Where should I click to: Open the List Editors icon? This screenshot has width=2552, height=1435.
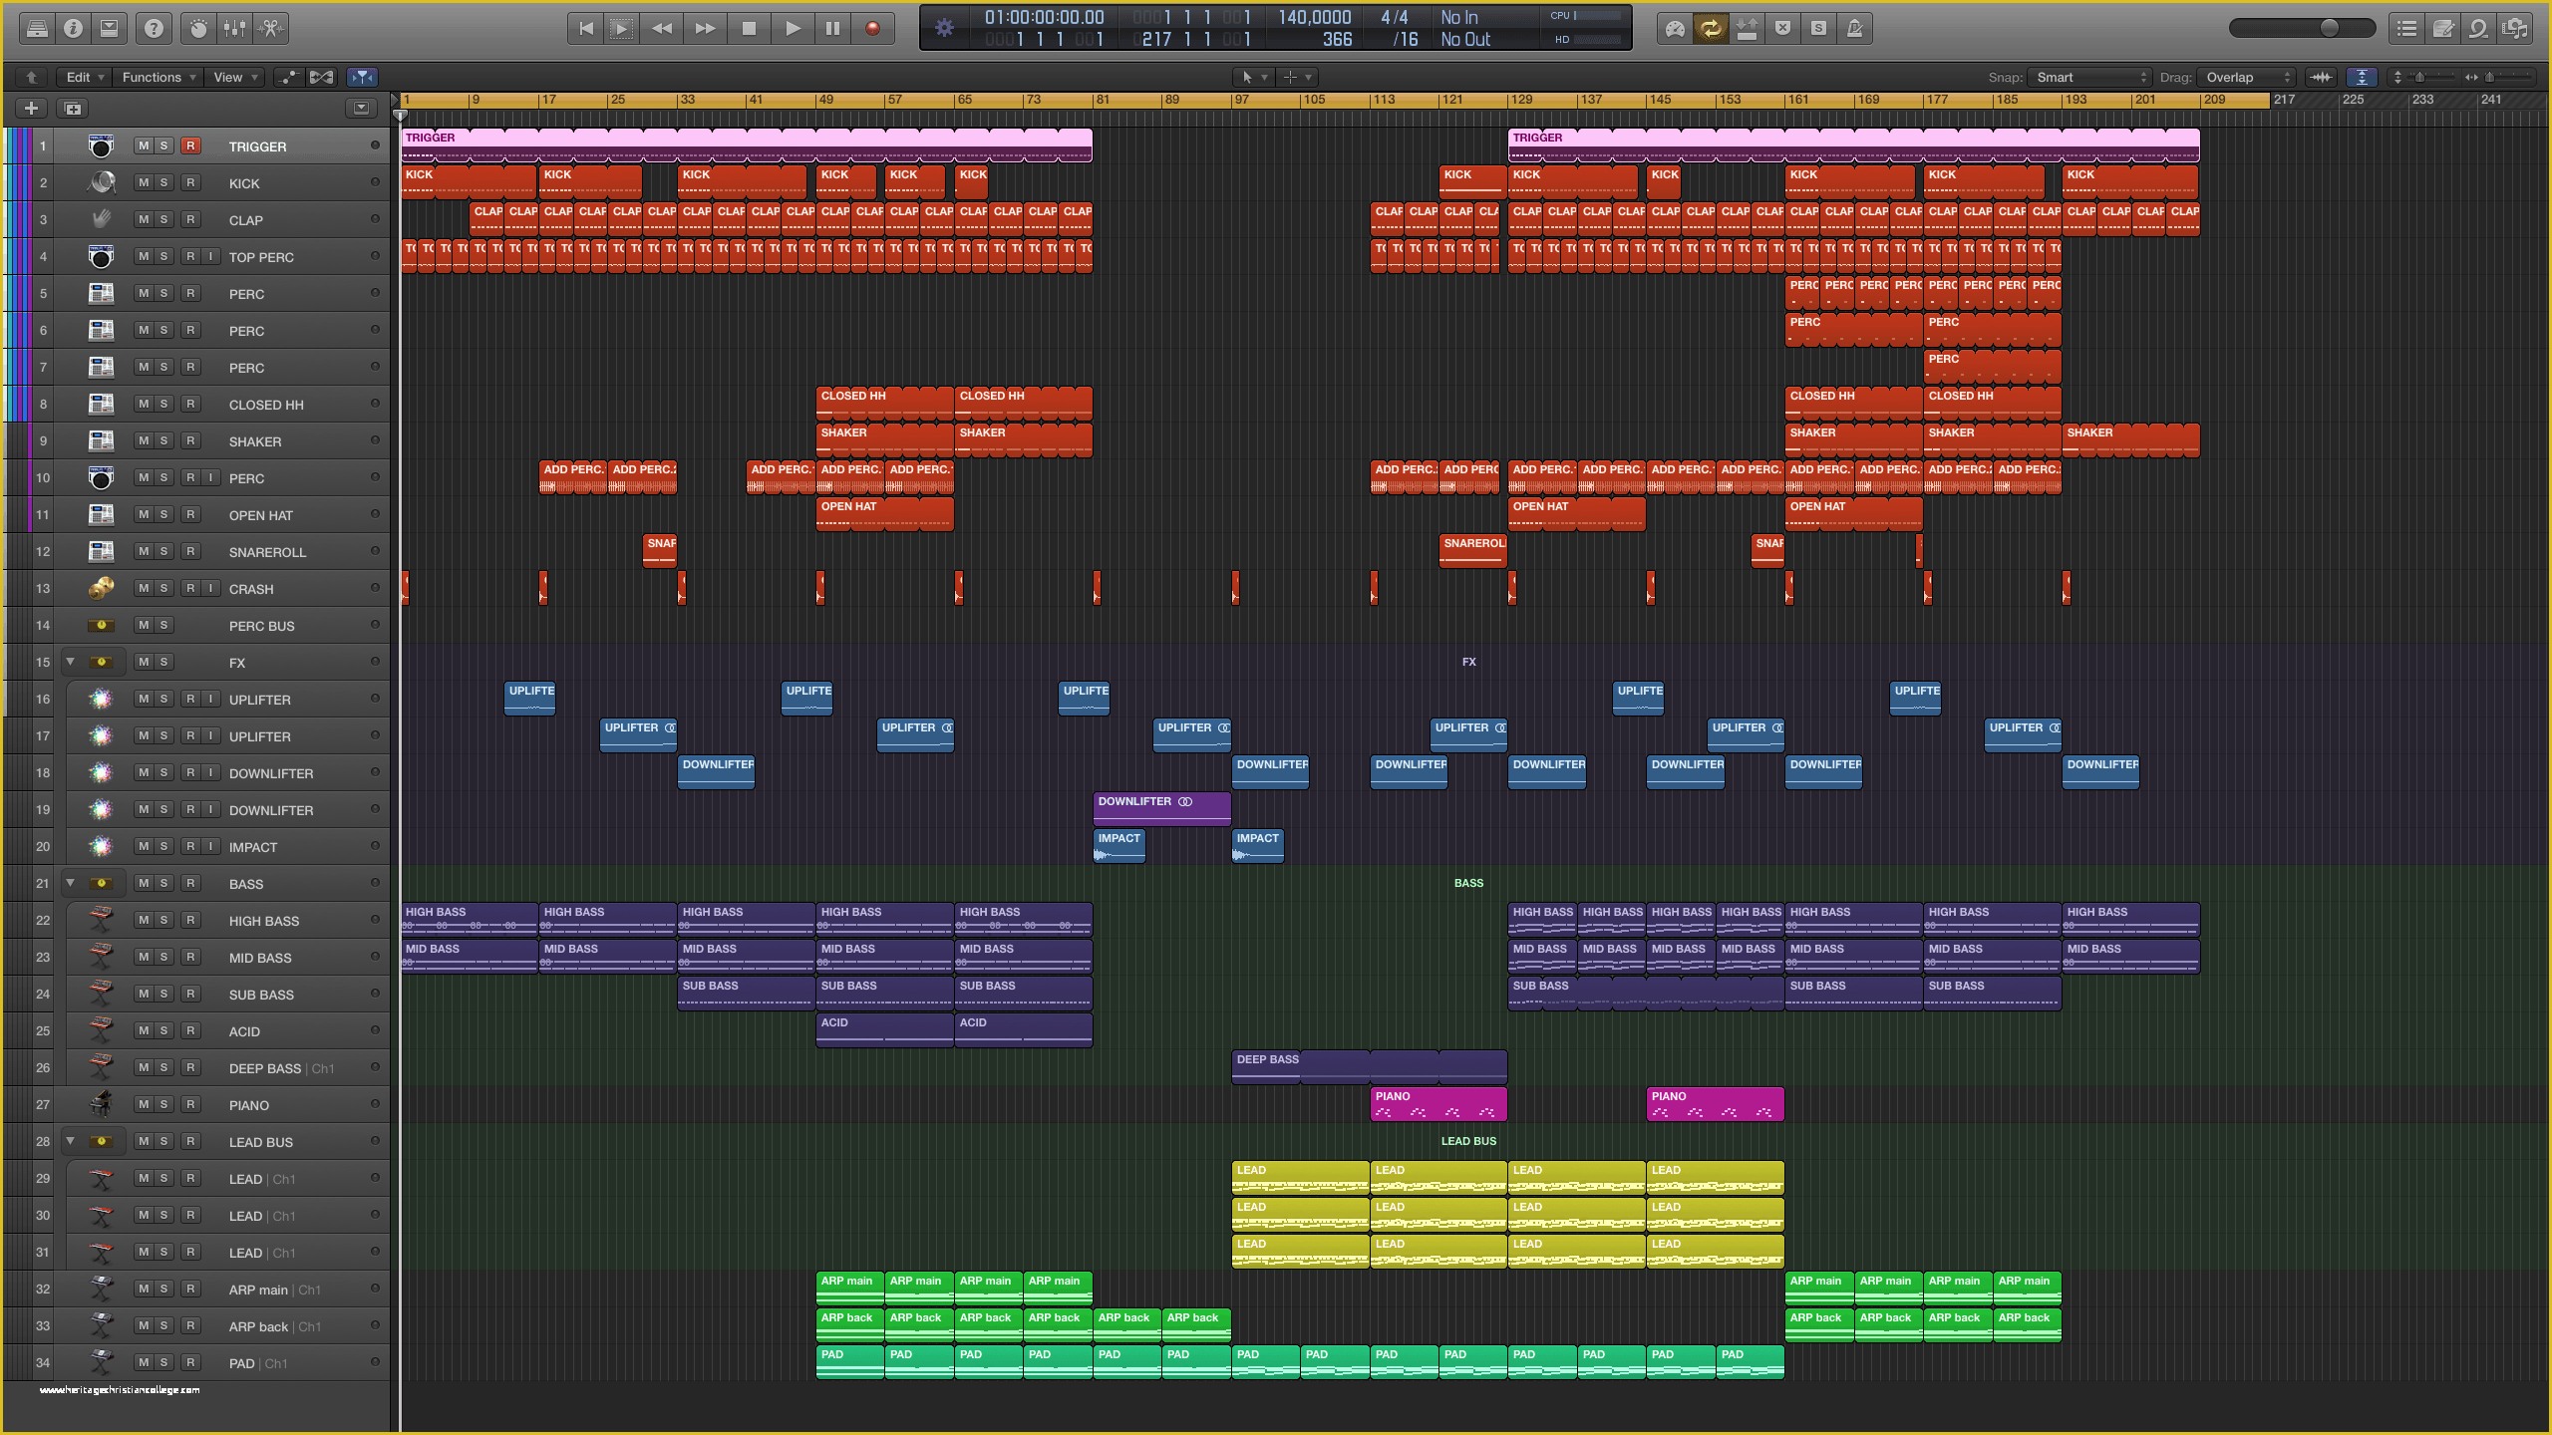pos(2406,29)
